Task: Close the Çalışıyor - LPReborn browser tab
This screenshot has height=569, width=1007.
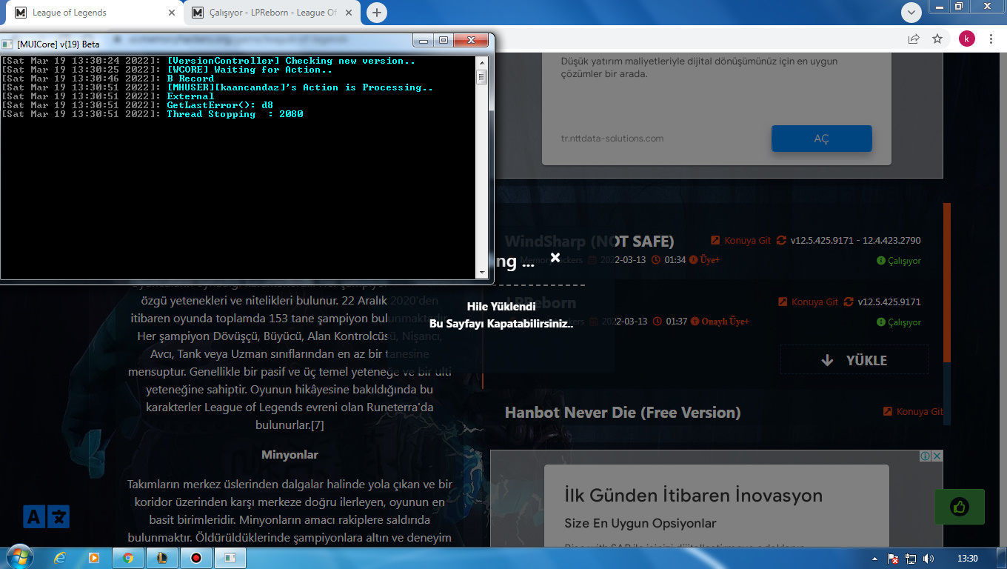Action: pos(348,13)
